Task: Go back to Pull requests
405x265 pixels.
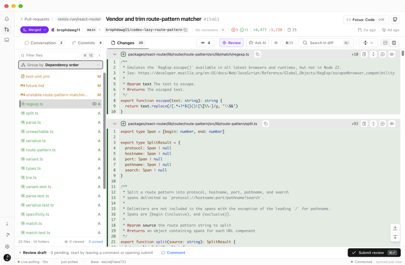Action: (x=35, y=19)
